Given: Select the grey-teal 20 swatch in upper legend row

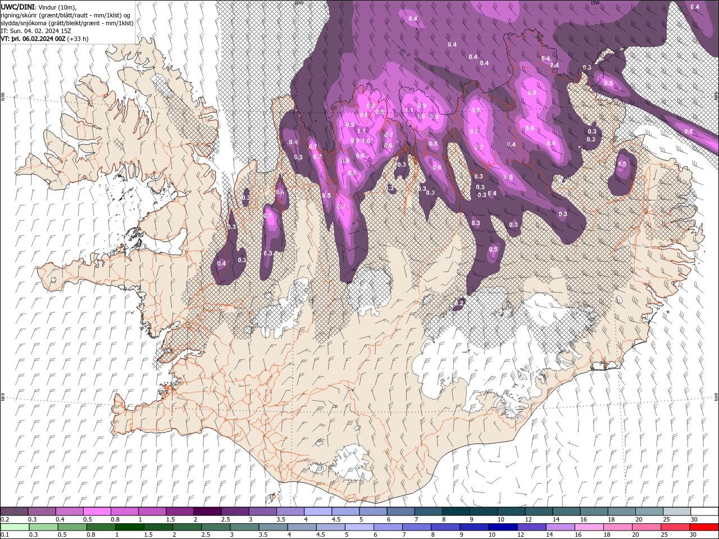Looking at the screenshot, I should click(649, 511).
